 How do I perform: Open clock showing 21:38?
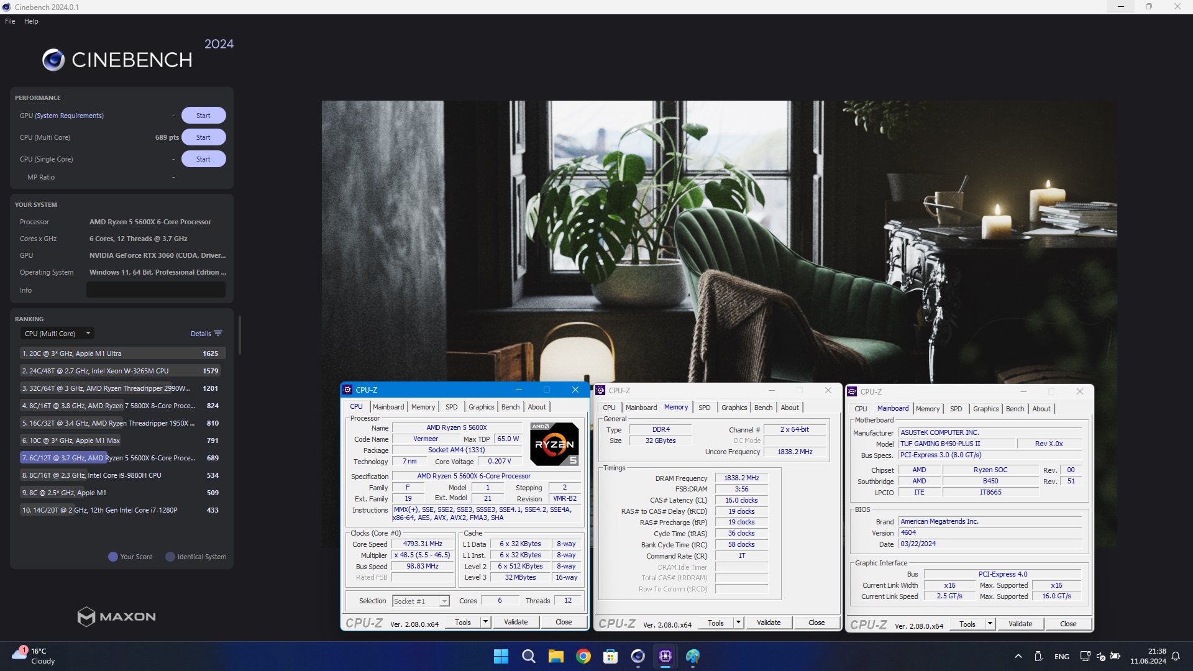[1148, 656]
